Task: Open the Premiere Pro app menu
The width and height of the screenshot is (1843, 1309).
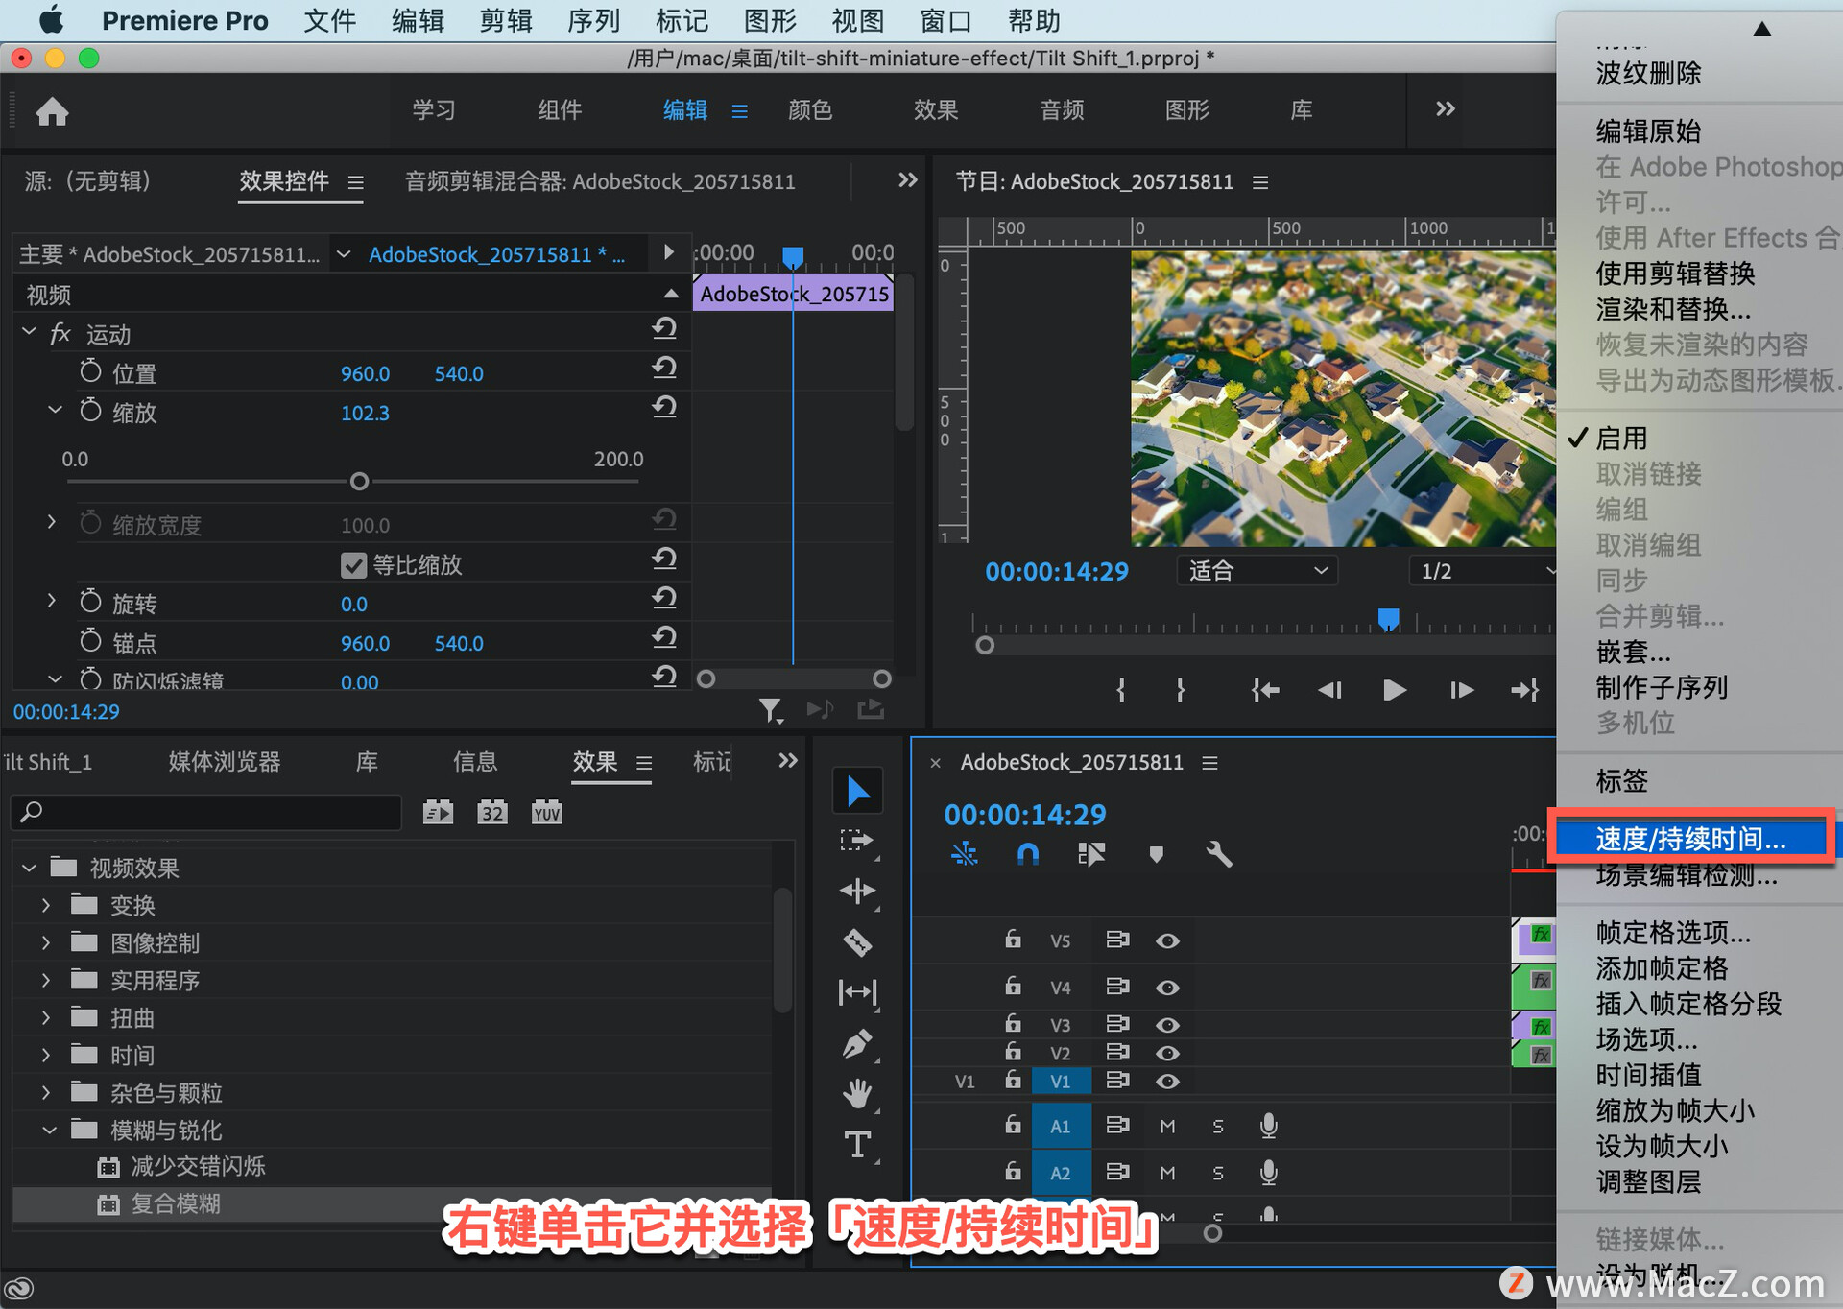Action: coord(184,20)
